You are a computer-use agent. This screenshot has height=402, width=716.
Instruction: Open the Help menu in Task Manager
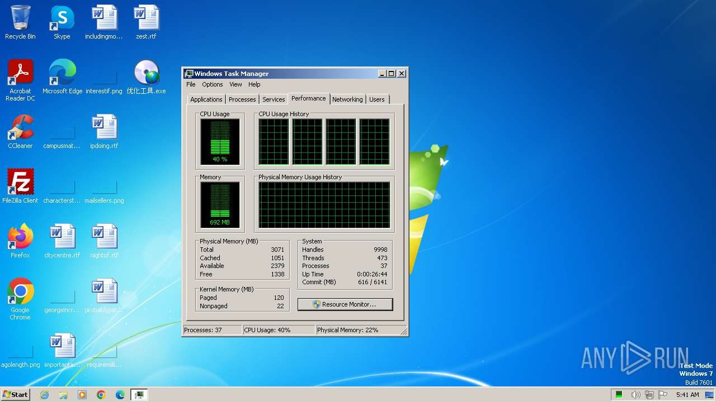(255, 84)
